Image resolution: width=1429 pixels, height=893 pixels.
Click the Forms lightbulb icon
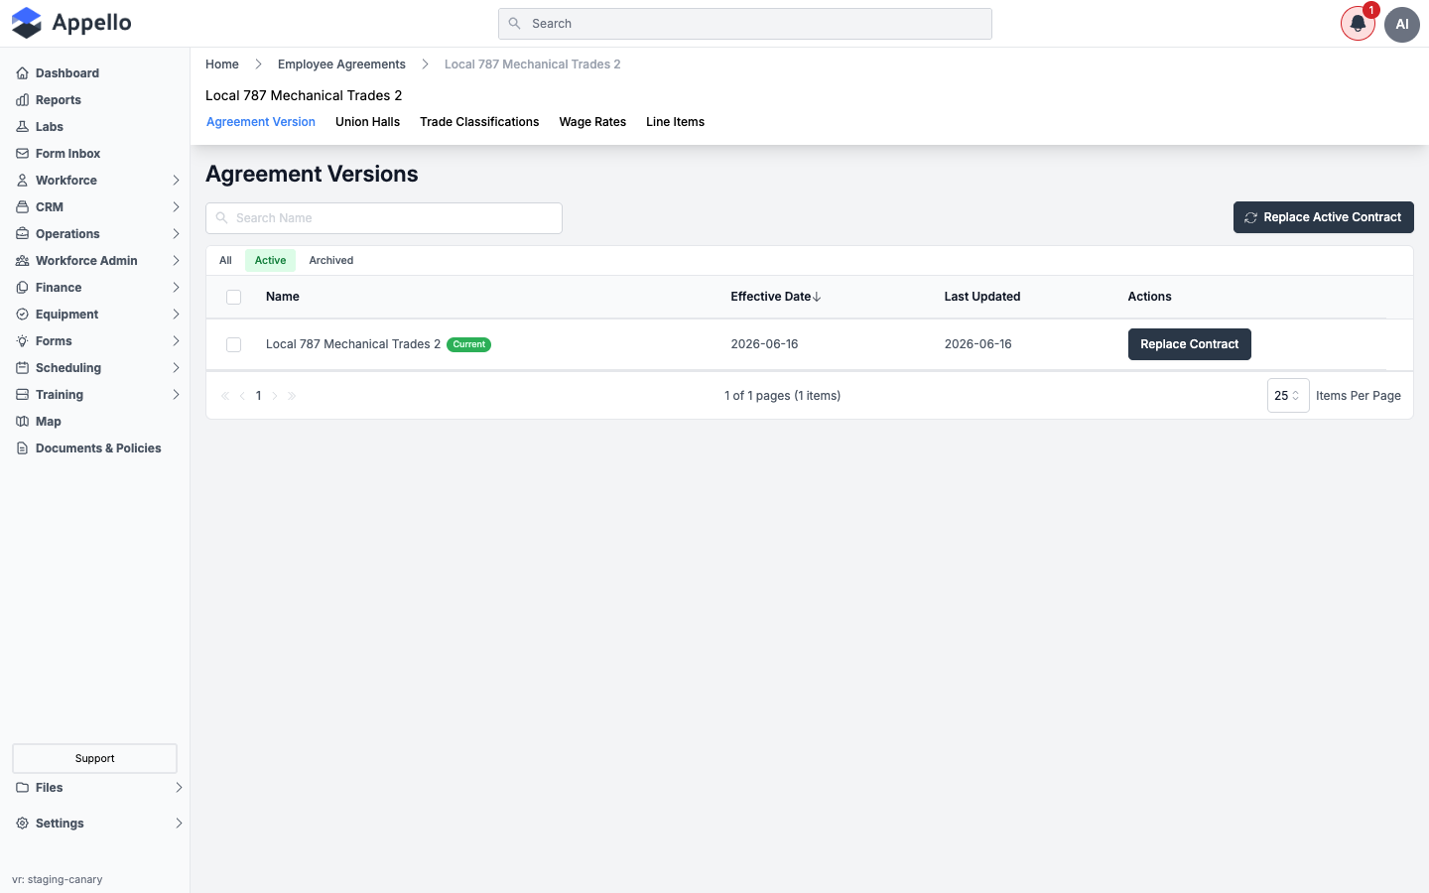point(22,341)
